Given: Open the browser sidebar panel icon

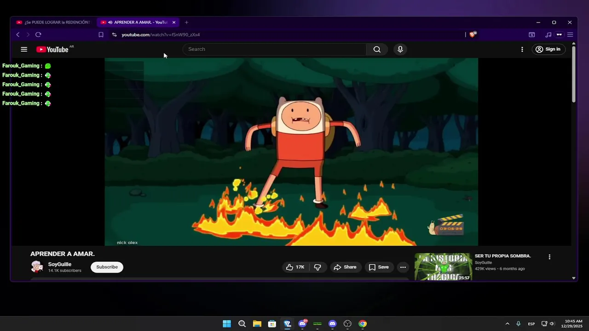Looking at the screenshot, I should pos(531,34).
